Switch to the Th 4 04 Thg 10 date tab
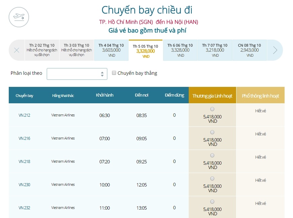 click(111, 50)
